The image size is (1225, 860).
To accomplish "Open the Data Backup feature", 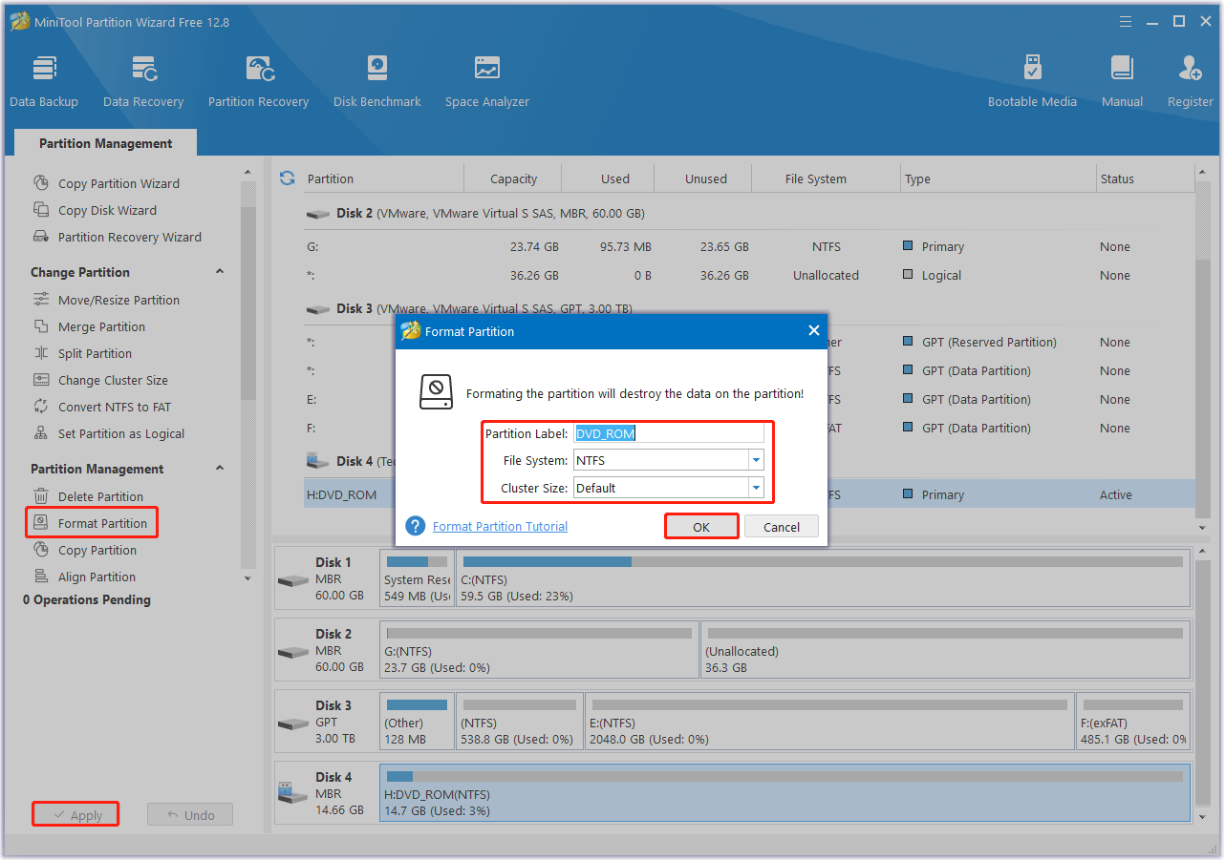I will (44, 80).
